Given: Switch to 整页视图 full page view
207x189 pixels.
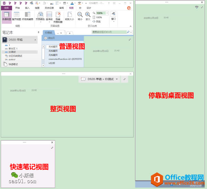Looking at the screenshot, I should 17,16.
